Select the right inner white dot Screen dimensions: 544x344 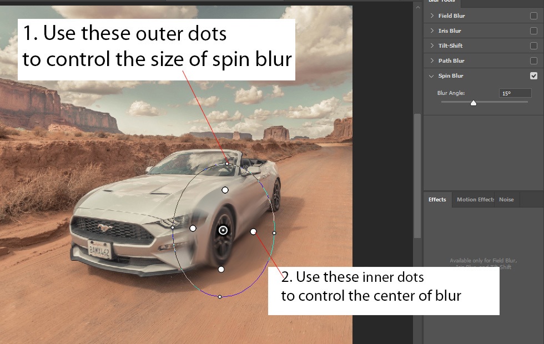[x=253, y=231]
